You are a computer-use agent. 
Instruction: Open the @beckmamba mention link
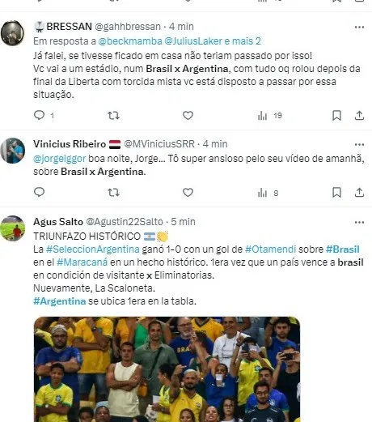click(x=130, y=41)
